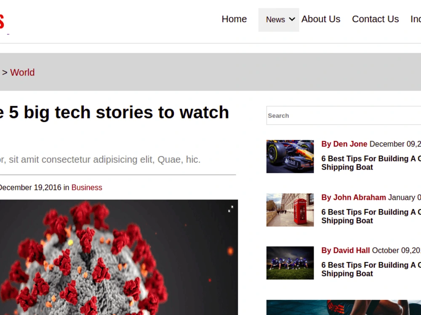The width and height of the screenshot is (421, 315).
Task: Open the athlete banner image in sidebar
Action: pyautogui.click(x=344, y=307)
